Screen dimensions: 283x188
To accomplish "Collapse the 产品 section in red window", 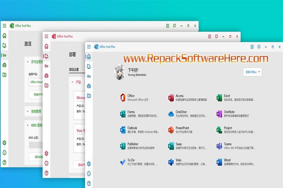I will pos(72,82).
